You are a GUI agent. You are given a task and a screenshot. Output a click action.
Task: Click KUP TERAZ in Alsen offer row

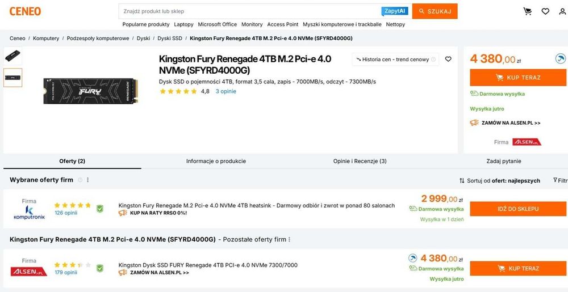coord(518,269)
